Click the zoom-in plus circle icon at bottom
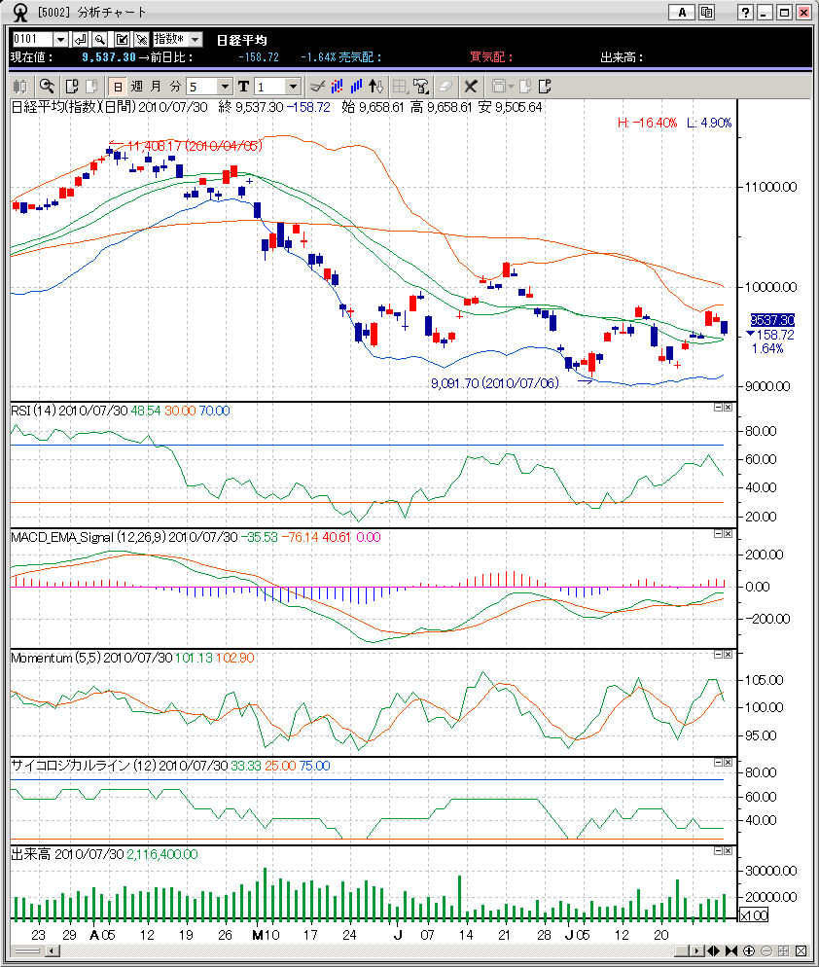 point(750,950)
